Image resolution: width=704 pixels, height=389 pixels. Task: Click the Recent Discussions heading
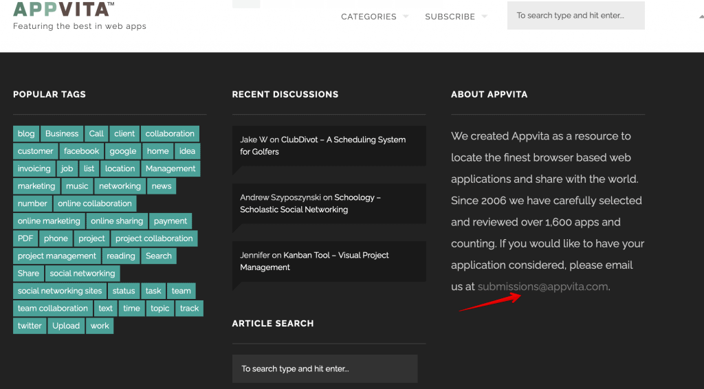[x=285, y=95]
